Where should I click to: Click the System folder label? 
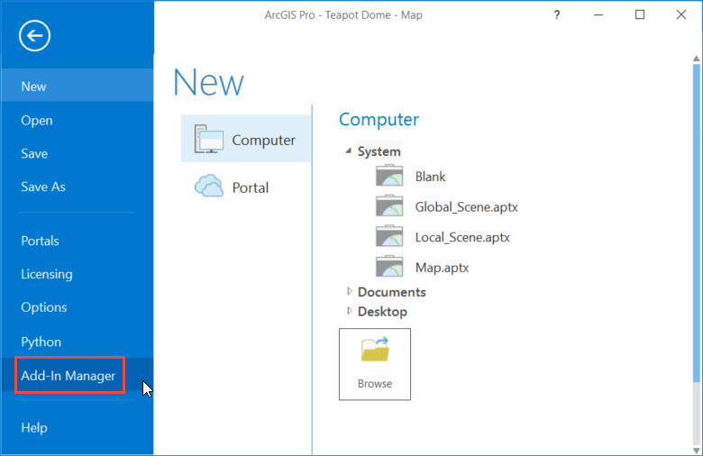coord(379,151)
